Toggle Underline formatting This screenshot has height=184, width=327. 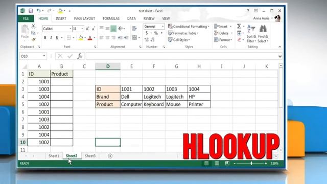[57, 38]
